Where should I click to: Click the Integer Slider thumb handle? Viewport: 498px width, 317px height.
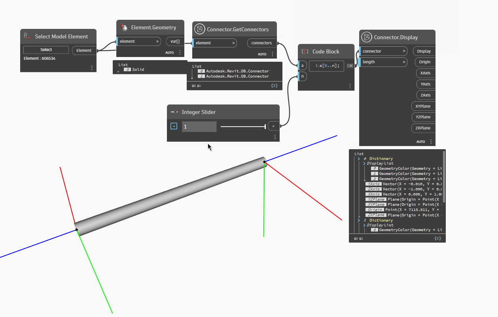click(x=265, y=126)
